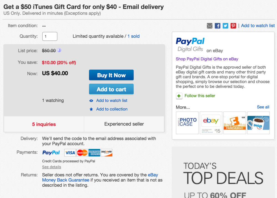Expand payment See details link
277x198 pixels.
coord(52,167)
